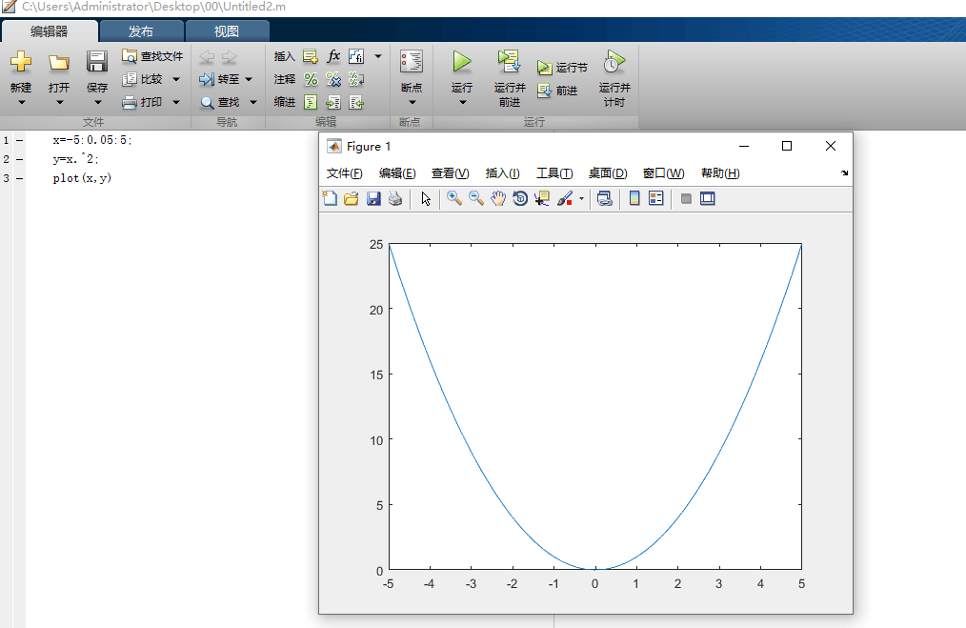Screen dimensions: 966x628
Task: Click the wrap comments icon
Action: tap(356, 79)
